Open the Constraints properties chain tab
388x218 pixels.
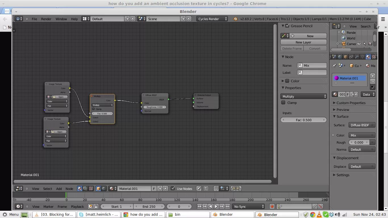pos(351,57)
